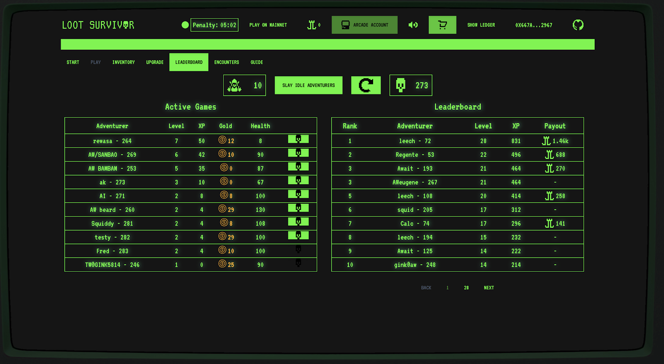Click the Lords payout icon for Regente - 53
This screenshot has width=664, height=364.
tap(549, 154)
